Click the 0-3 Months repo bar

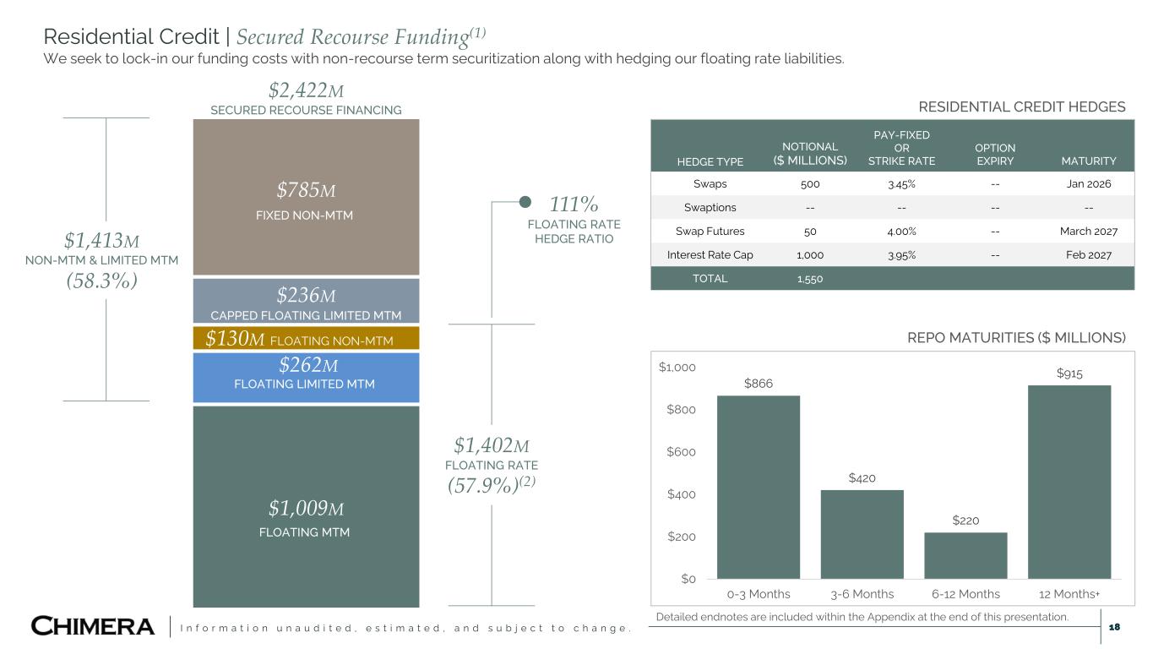pos(758,487)
